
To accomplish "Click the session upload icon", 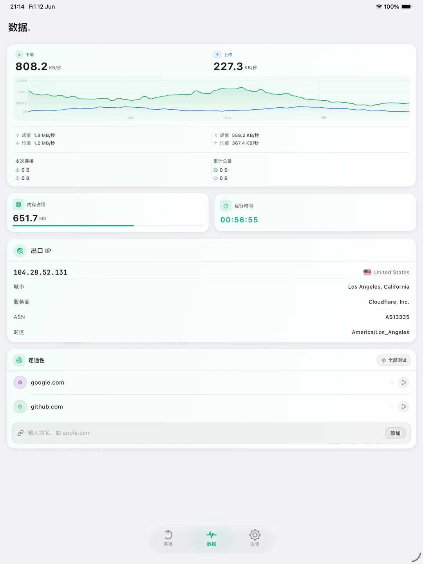I will tap(17, 178).
